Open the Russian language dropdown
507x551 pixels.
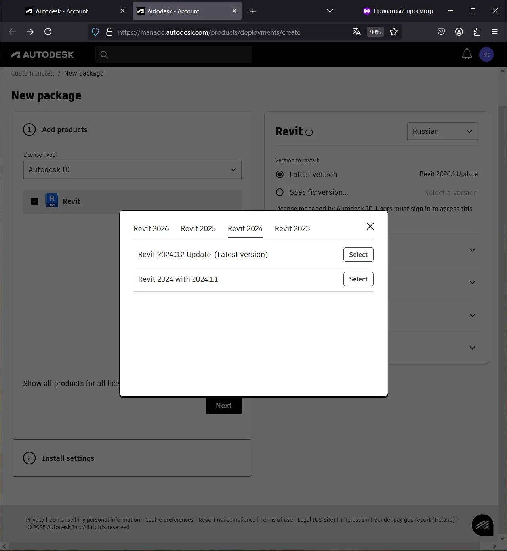[442, 131]
